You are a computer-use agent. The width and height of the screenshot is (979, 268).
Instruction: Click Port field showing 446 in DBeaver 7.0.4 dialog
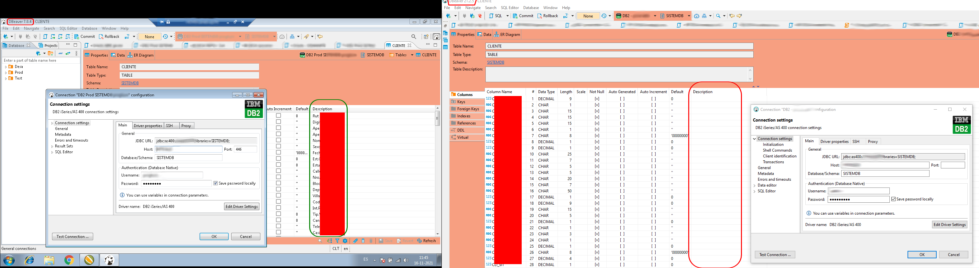pos(245,149)
